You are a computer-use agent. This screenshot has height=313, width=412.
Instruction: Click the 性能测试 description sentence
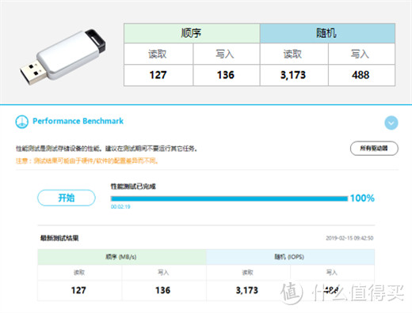click(x=106, y=149)
